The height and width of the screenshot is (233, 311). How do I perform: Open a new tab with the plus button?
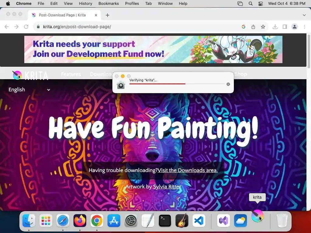(x=108, y=15)
